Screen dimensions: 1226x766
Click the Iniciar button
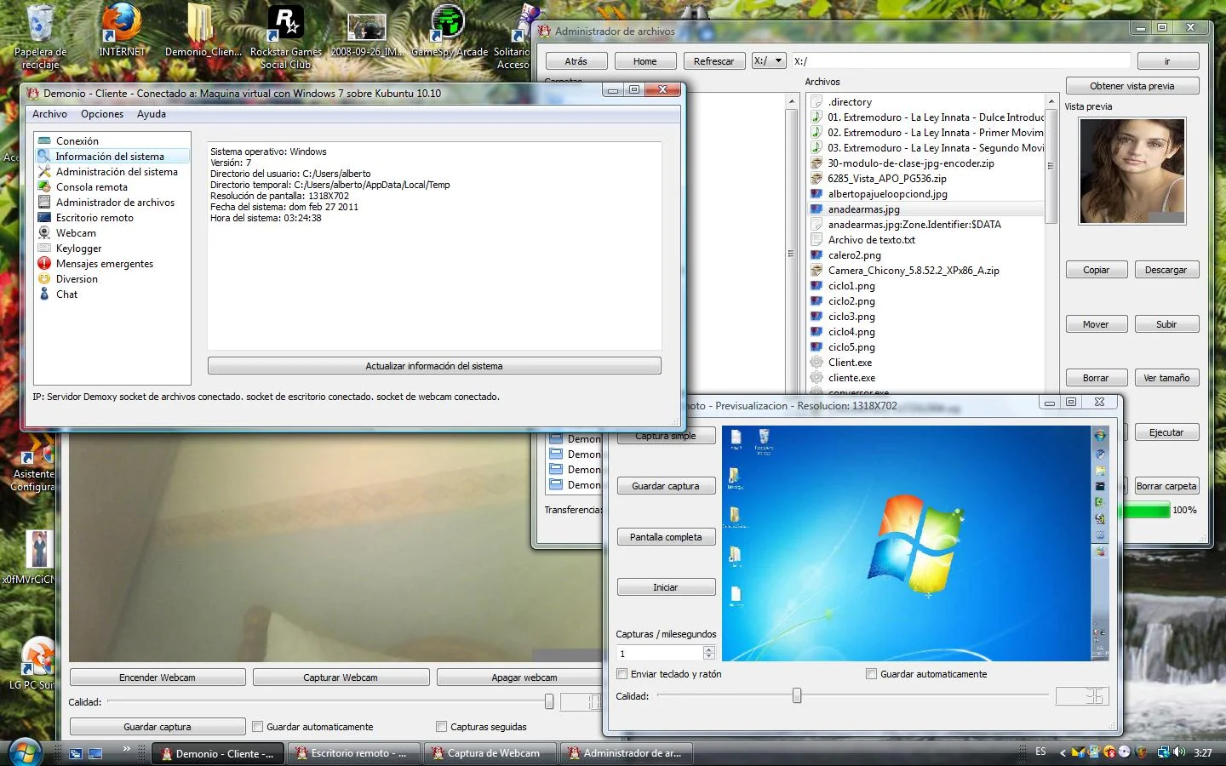click(x=666, y=587)
